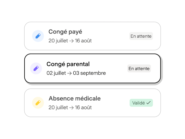Select the En attente badge on Congé parental
Image resolution: width=185 pixels, height=139 pixels.
pos(139,69)
